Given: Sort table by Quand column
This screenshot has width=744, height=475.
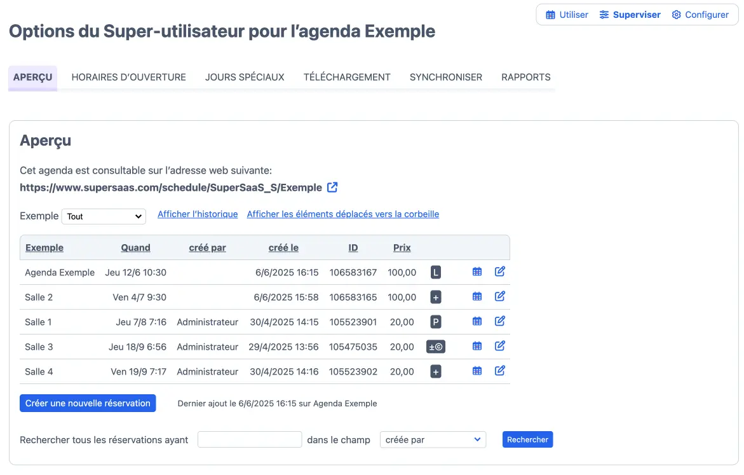Looking at the screenshot, I should [x=135, y=247].
